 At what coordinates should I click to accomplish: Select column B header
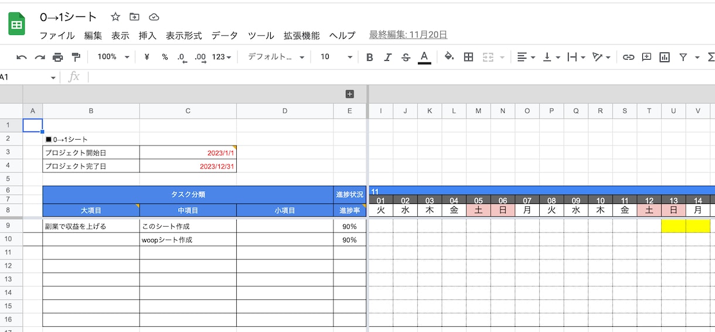91,111
